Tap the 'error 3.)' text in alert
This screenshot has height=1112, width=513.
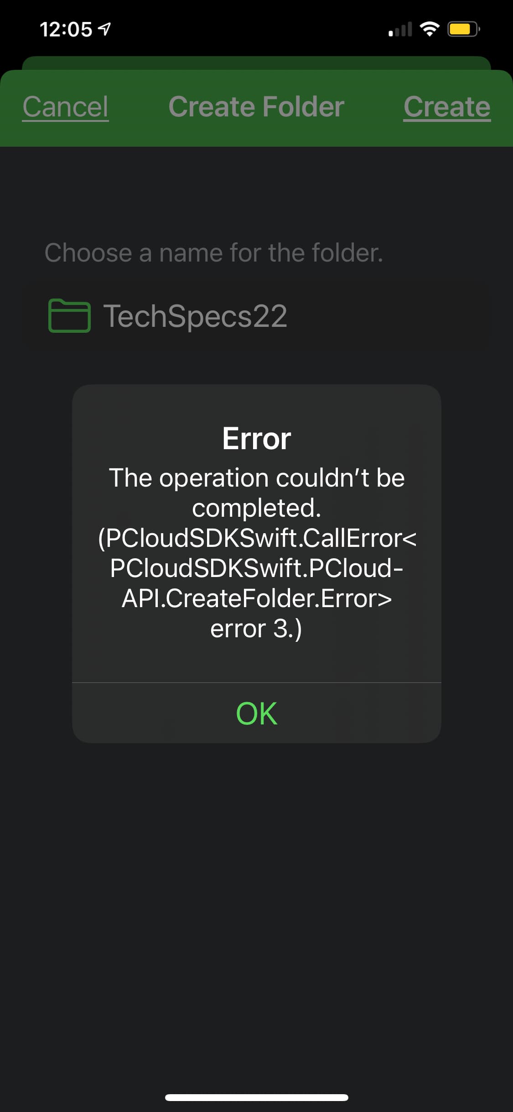[x=256, y=629]
